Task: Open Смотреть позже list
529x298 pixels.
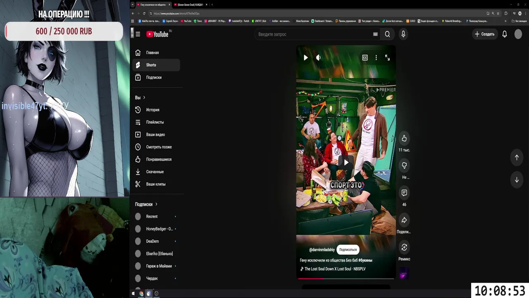Action: (156, 147)
